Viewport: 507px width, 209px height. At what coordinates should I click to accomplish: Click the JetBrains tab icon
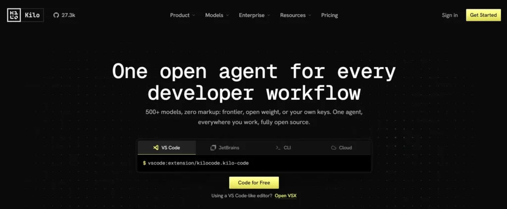pos(213,148)
